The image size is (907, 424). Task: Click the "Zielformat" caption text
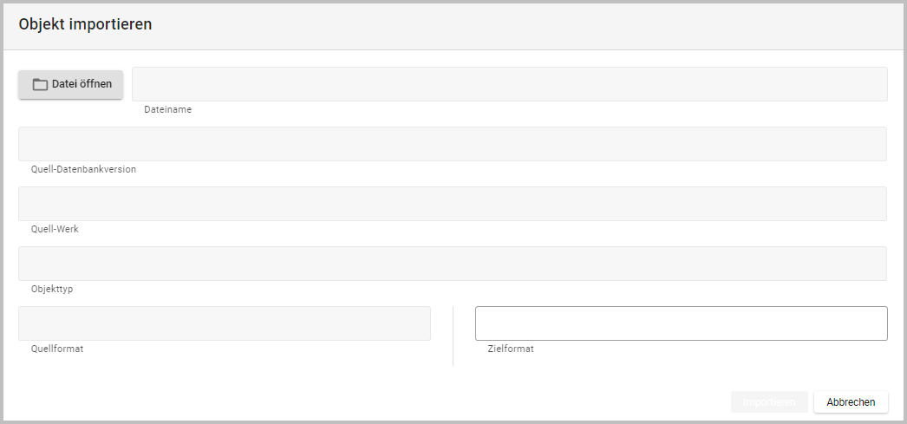tap(511, 349)
